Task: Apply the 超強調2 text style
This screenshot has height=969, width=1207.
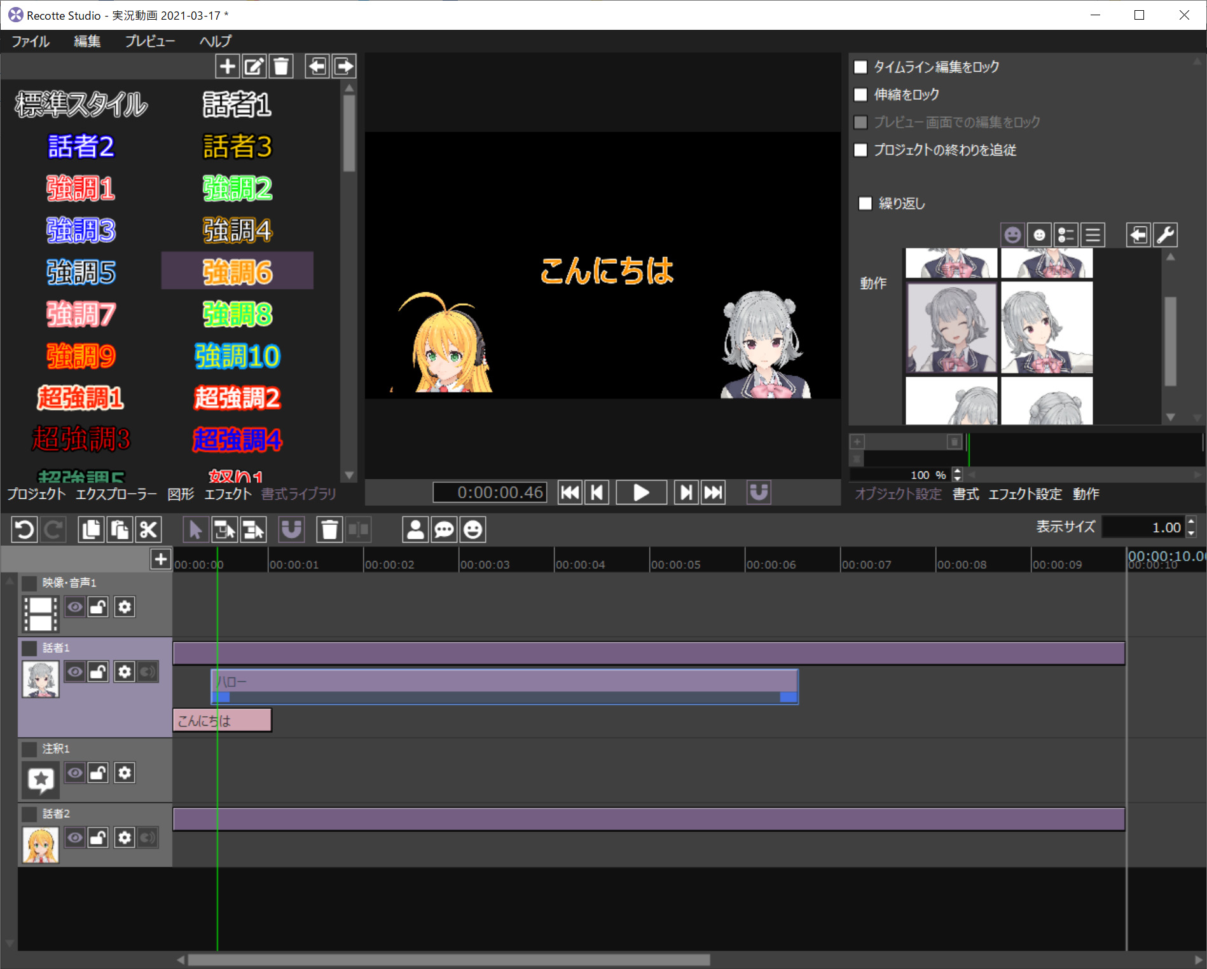Action: pos(237,398)
